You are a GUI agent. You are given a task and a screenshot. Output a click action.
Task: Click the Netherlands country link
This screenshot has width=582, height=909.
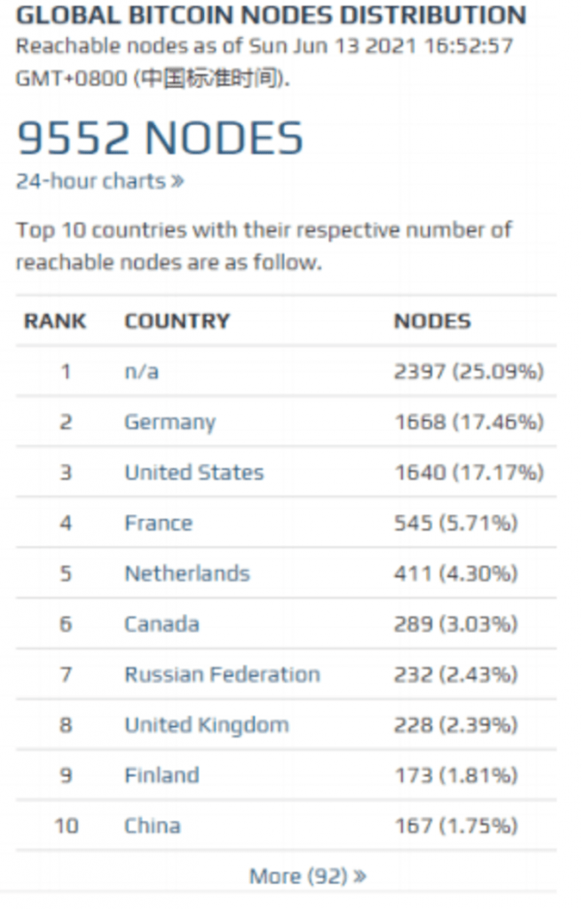click(186, 573)
